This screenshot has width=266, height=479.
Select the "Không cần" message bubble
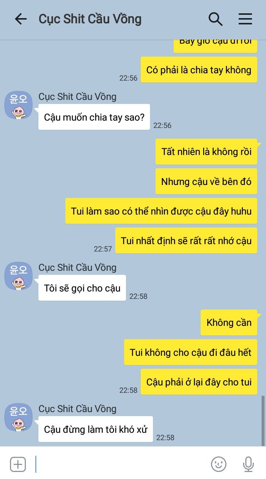click(229, 323)
